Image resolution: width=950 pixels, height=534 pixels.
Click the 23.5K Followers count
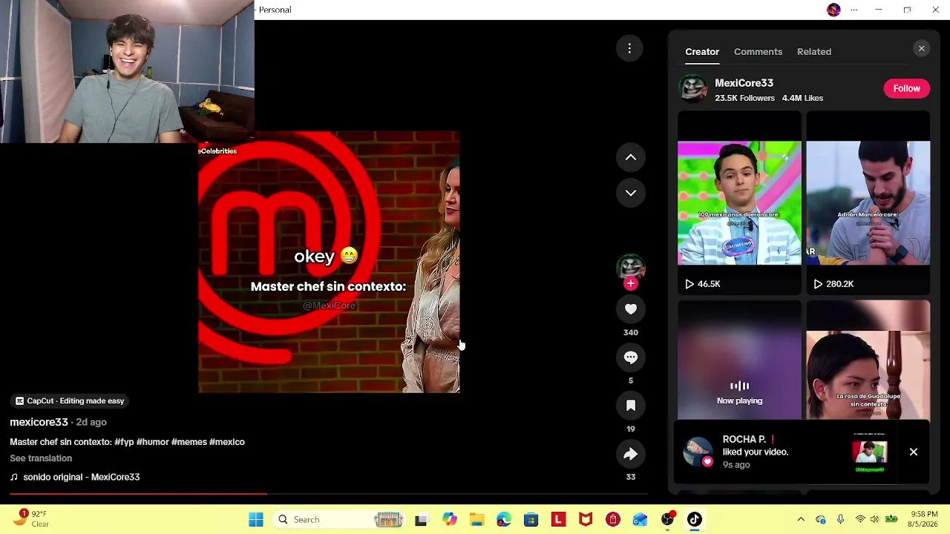pyautogui.click(x=744, y=98)
